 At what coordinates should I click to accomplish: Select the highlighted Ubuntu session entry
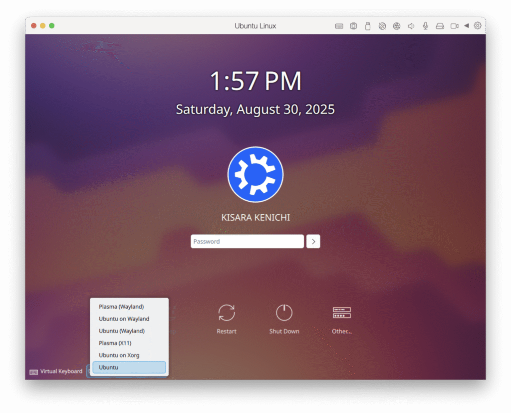[x=129, y=368]
